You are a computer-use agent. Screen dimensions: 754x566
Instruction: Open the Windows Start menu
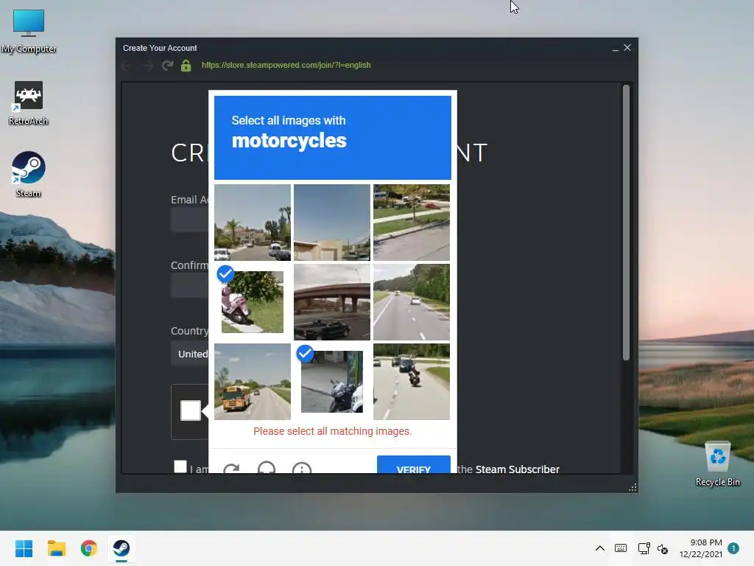24,548
